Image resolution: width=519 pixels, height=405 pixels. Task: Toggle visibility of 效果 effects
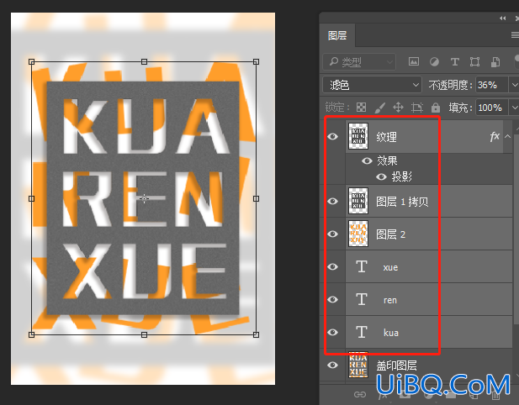(x=367, y=161)
